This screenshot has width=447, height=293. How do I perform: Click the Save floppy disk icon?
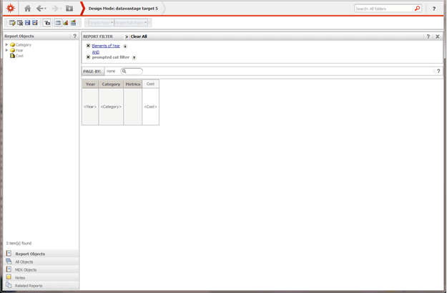pos(27,22)
